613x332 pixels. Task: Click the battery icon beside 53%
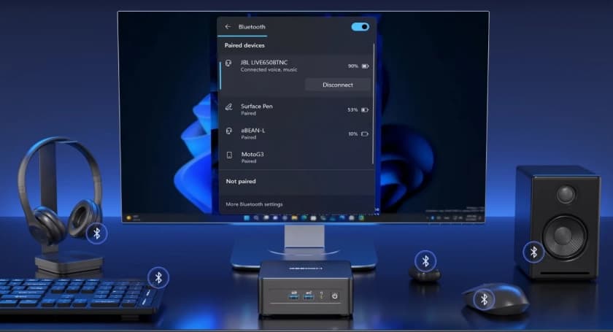pos(365,110)
